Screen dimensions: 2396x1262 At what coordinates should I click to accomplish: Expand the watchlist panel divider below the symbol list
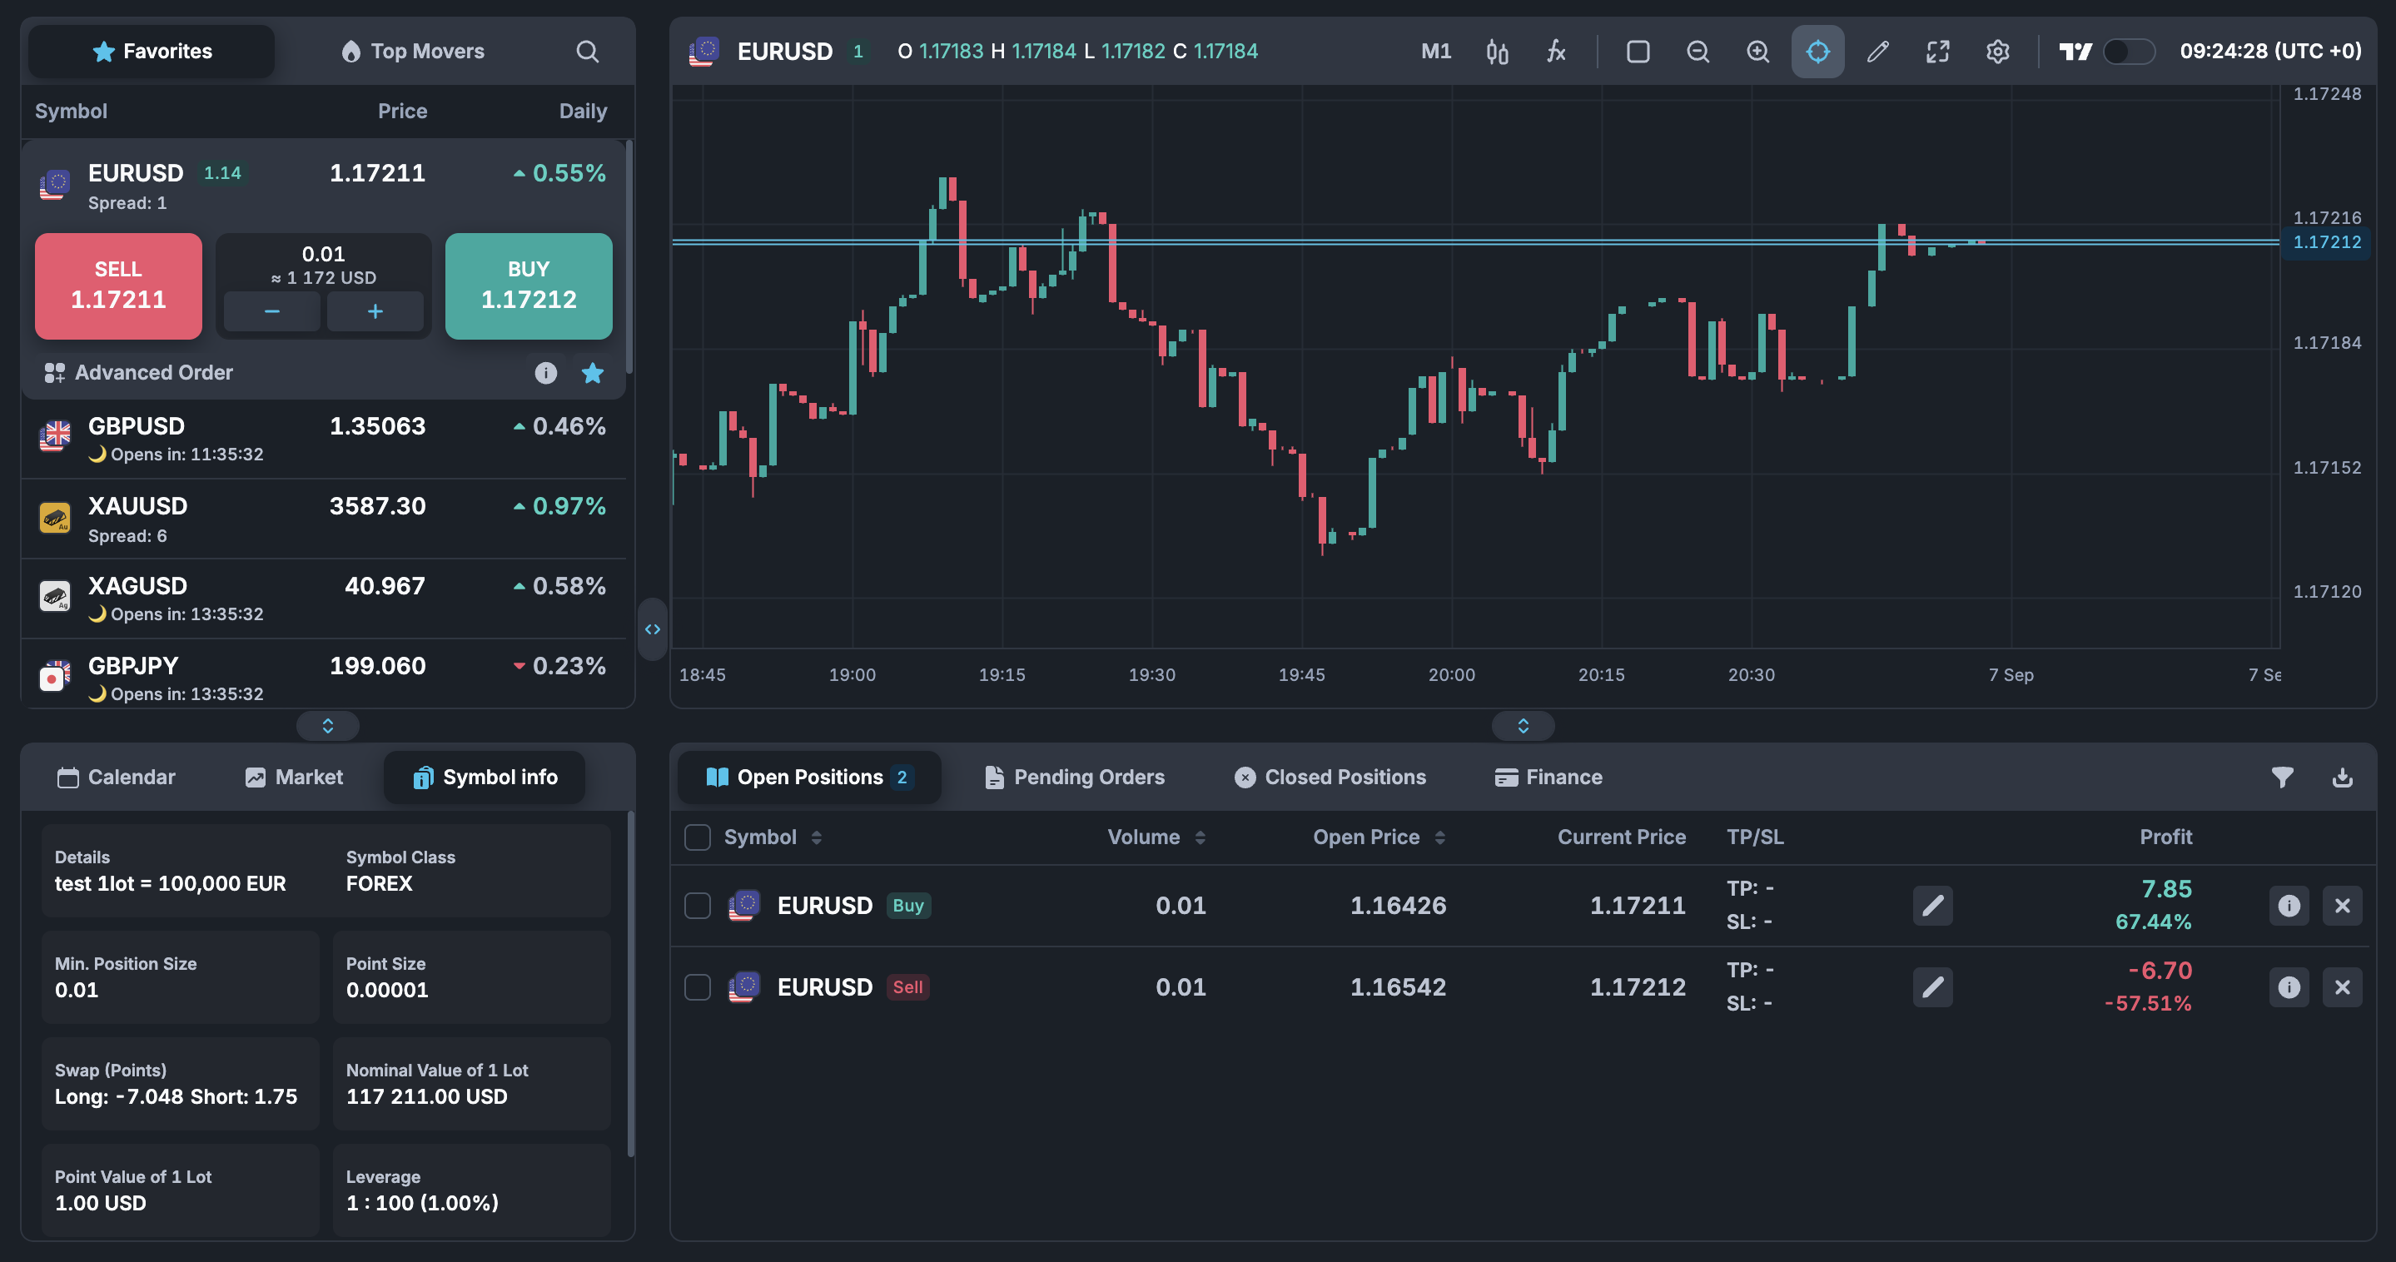[x=327, y=725]
